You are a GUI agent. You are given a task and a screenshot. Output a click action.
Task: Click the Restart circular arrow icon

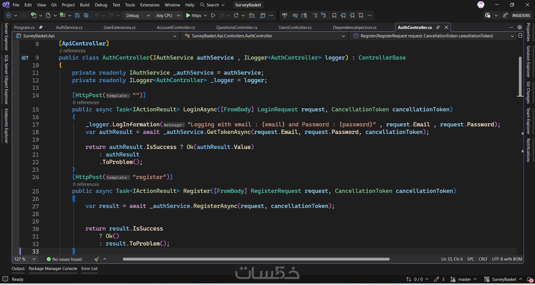236,15
